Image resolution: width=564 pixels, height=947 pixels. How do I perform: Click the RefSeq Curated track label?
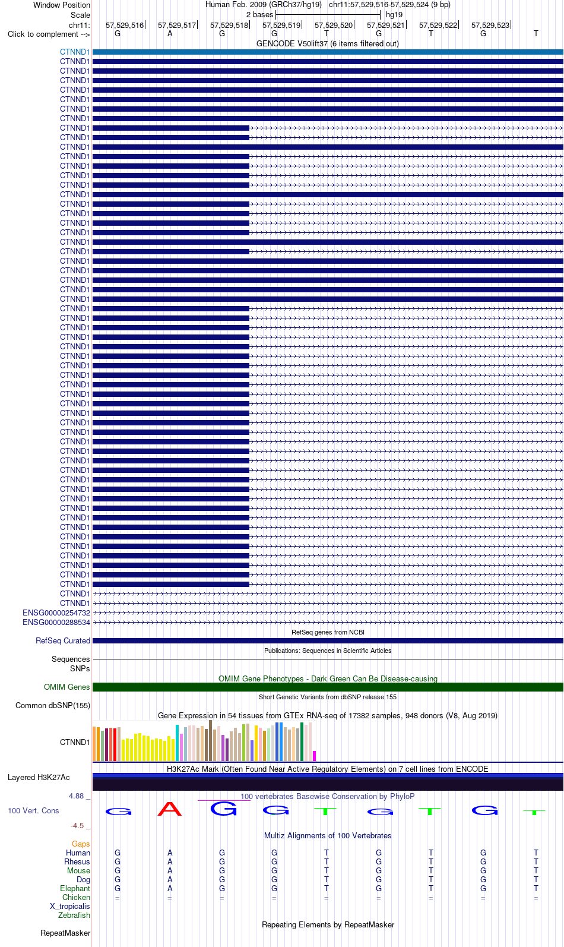click(63, 640)
